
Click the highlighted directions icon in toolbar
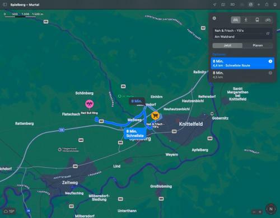[251, 4]
